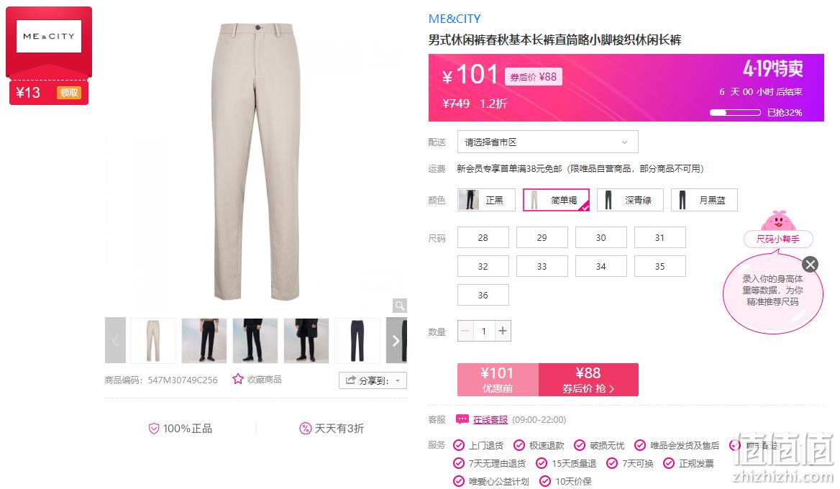View thumbnail of navy blue trousers
This screenshot has height=489, width=840.
tap(357, 341)
